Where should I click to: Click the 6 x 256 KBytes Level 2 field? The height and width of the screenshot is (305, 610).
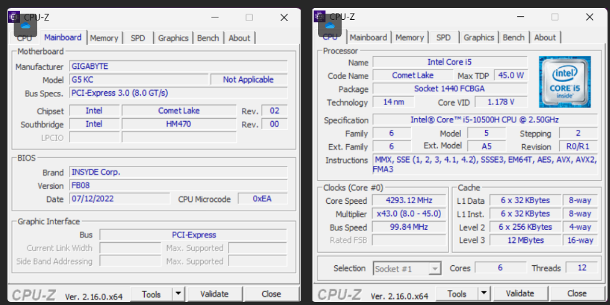click(525, 227)
